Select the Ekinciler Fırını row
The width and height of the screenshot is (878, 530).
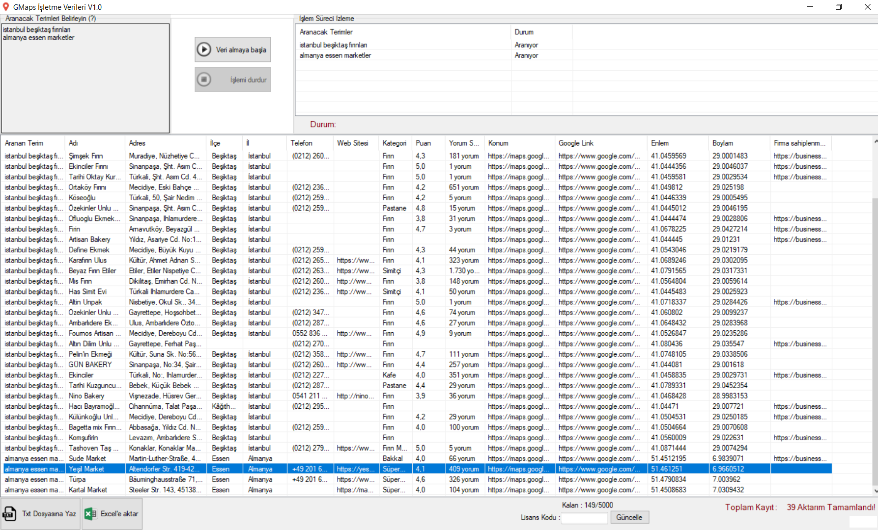(x=417, y=166)
